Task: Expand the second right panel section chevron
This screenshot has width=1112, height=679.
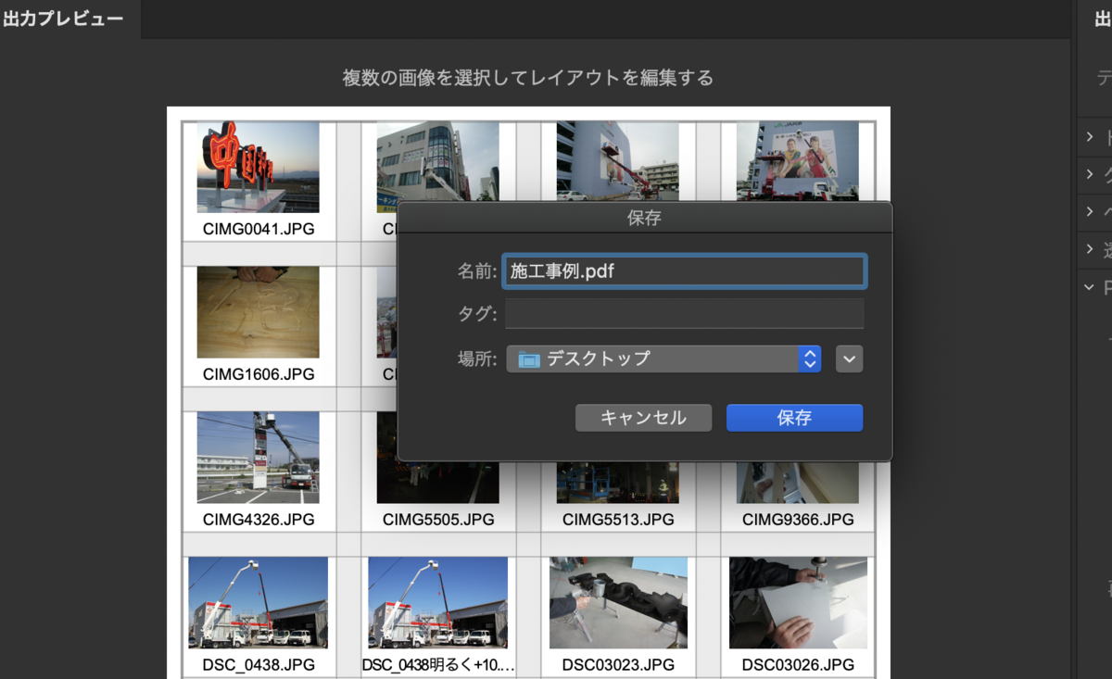Action: click(1090, 174)
